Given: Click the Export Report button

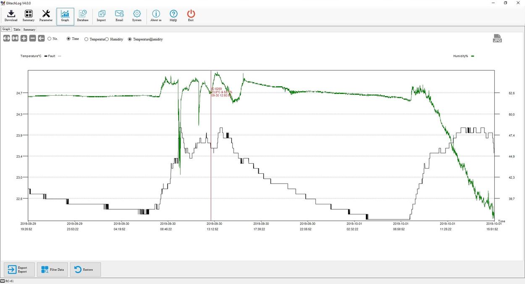Looking at the screenshot, I should [19, 269].
